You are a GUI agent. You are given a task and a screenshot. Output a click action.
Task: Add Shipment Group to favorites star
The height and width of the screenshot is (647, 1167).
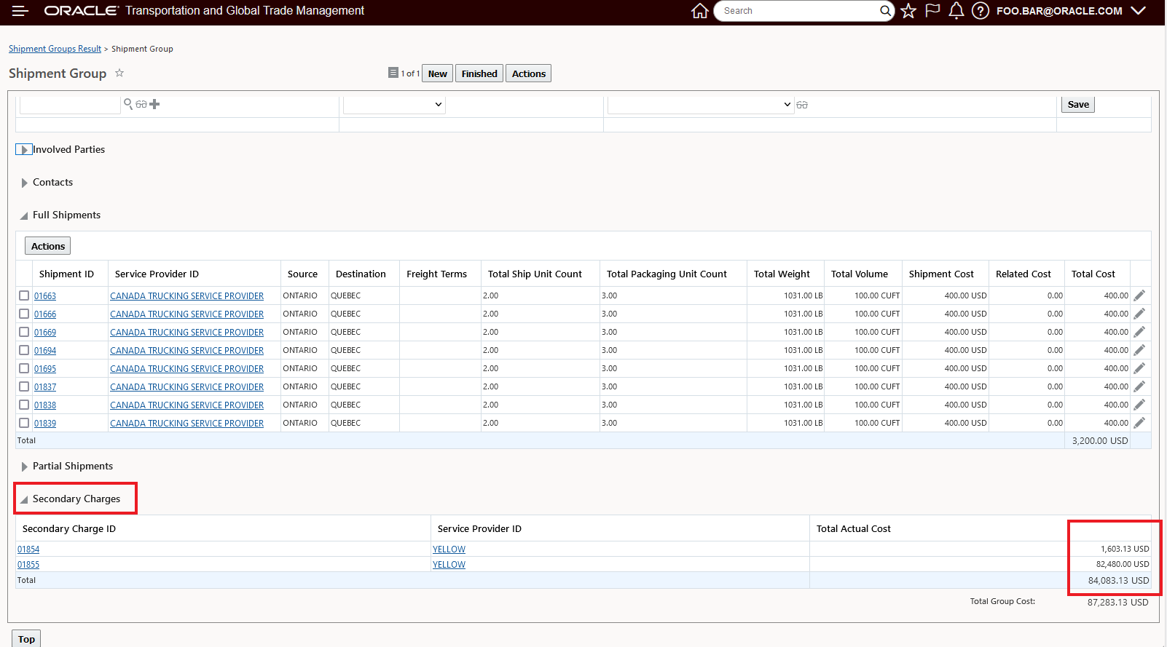tap(119, 73)
